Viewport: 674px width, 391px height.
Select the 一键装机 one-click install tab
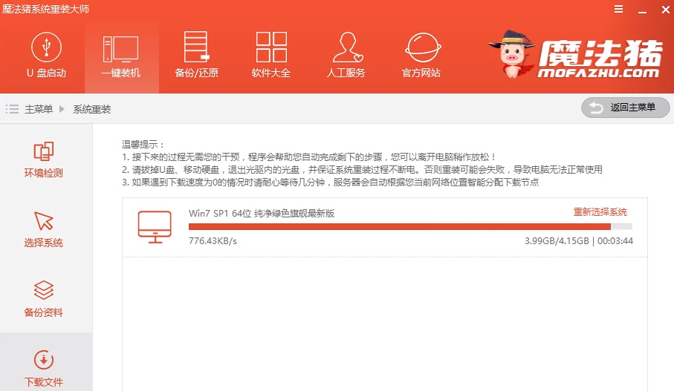coord(121,56)
